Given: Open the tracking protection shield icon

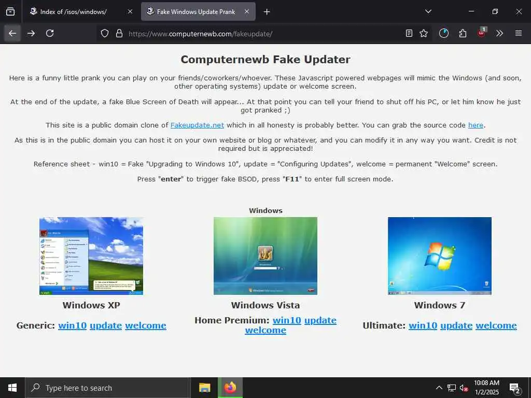Looking at the screenshot, I should click(105, 33).
